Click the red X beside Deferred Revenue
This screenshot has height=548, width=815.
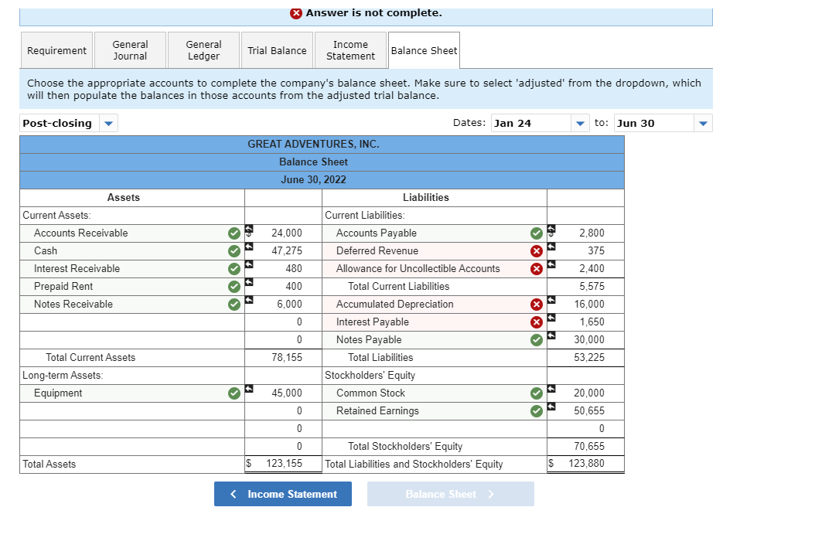pyautogui.click(x=537, y=251)
